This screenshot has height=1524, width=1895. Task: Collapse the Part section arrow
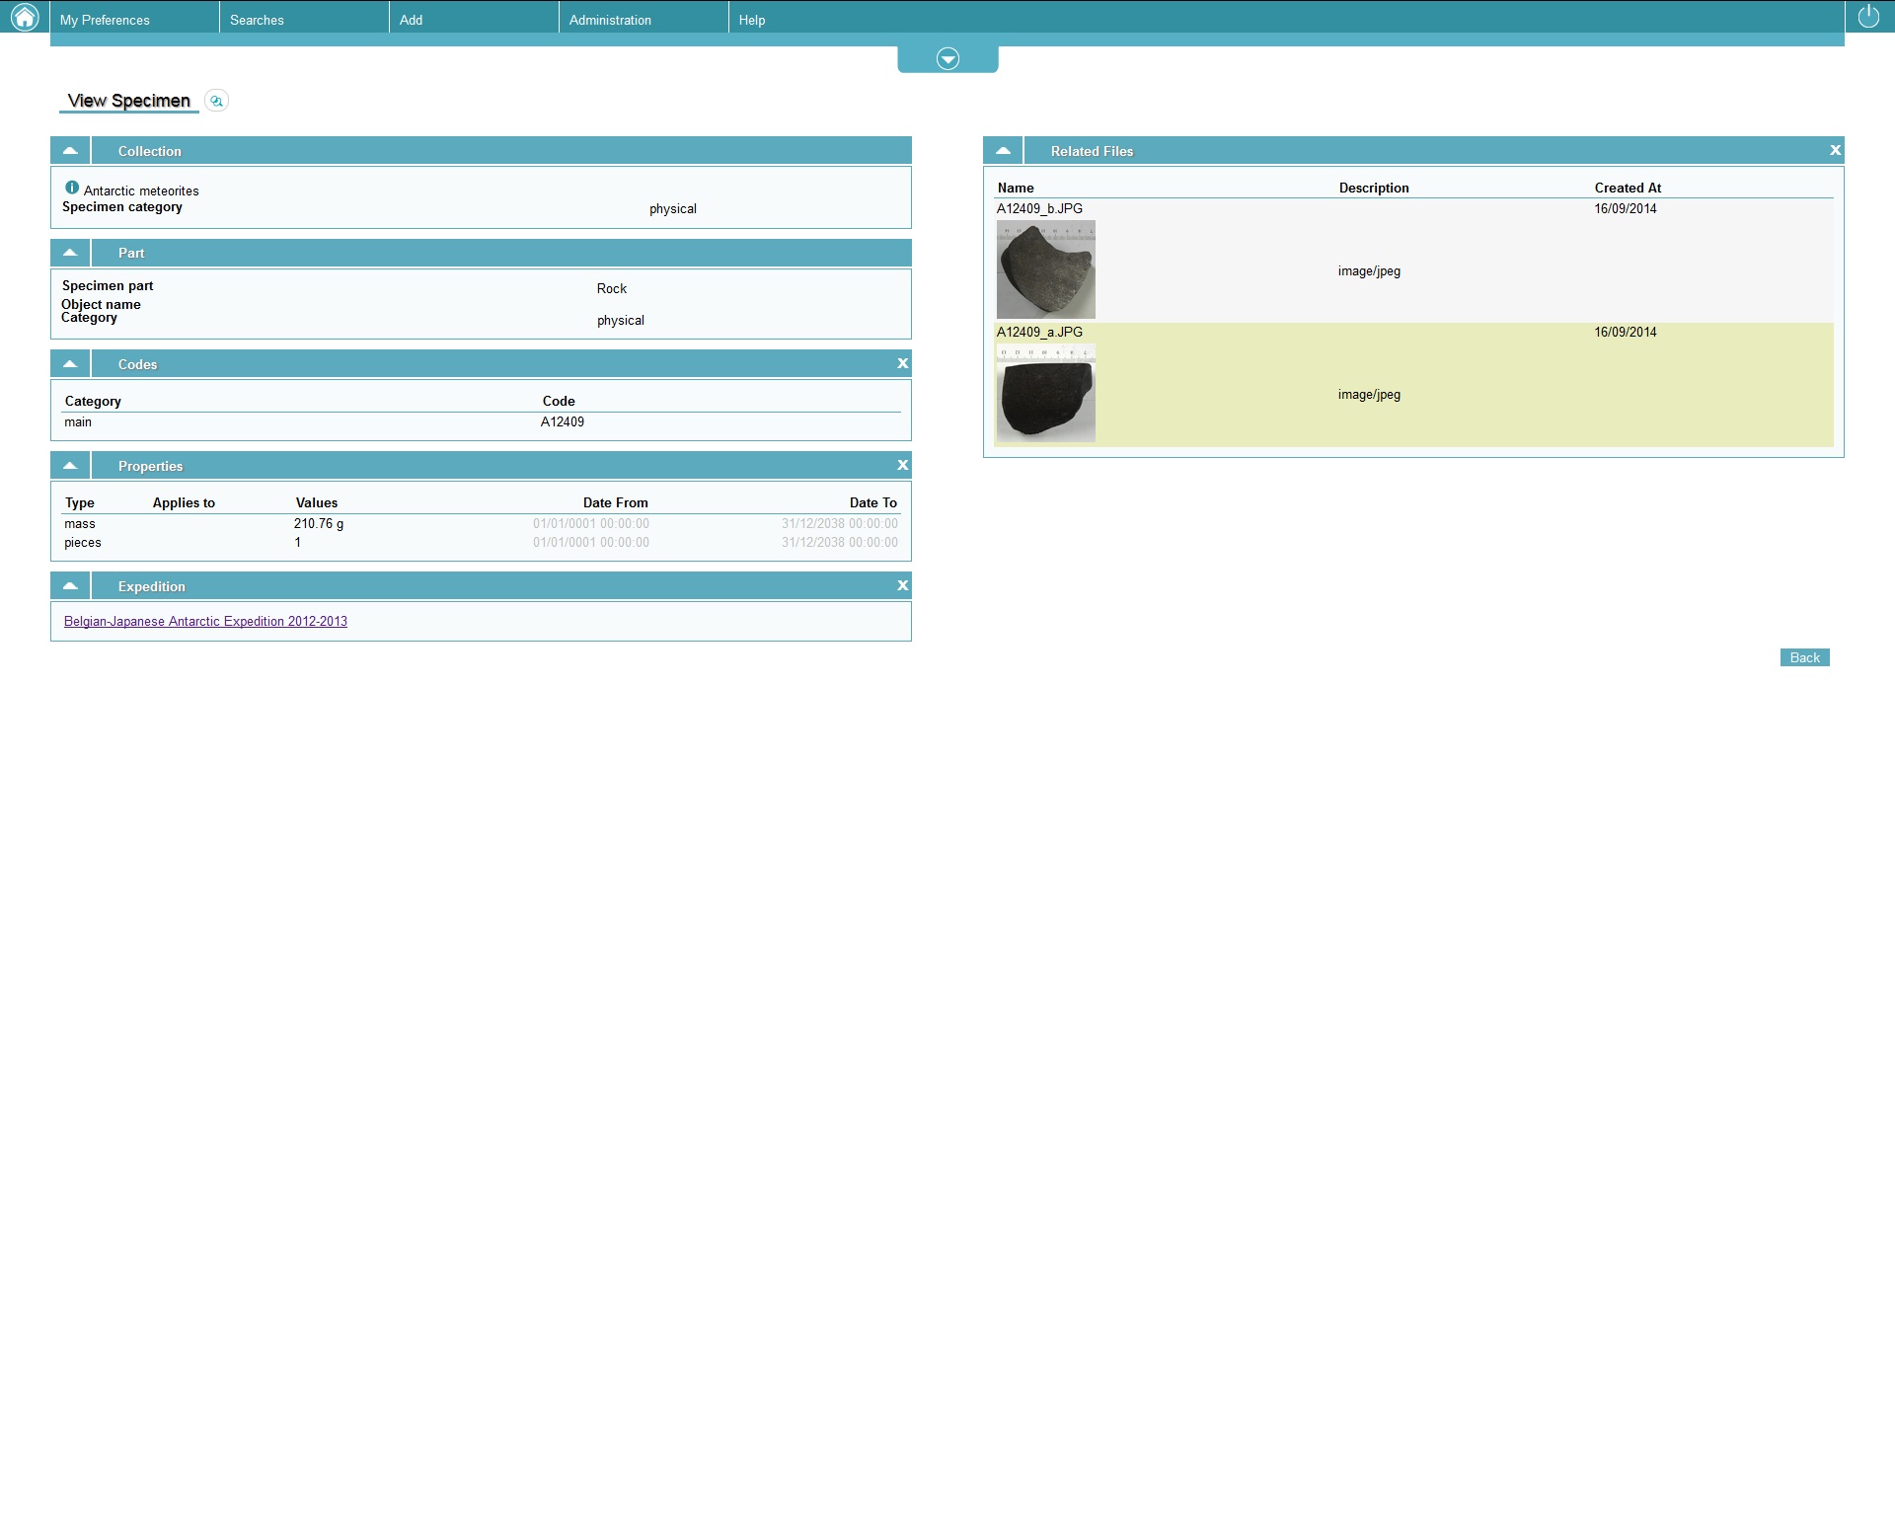70,253
